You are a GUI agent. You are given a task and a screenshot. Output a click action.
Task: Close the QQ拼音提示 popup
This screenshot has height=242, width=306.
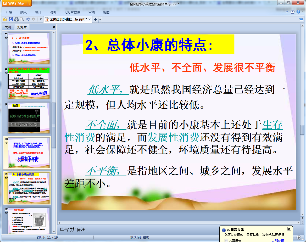pyautogui.click(x=289, y=229)
